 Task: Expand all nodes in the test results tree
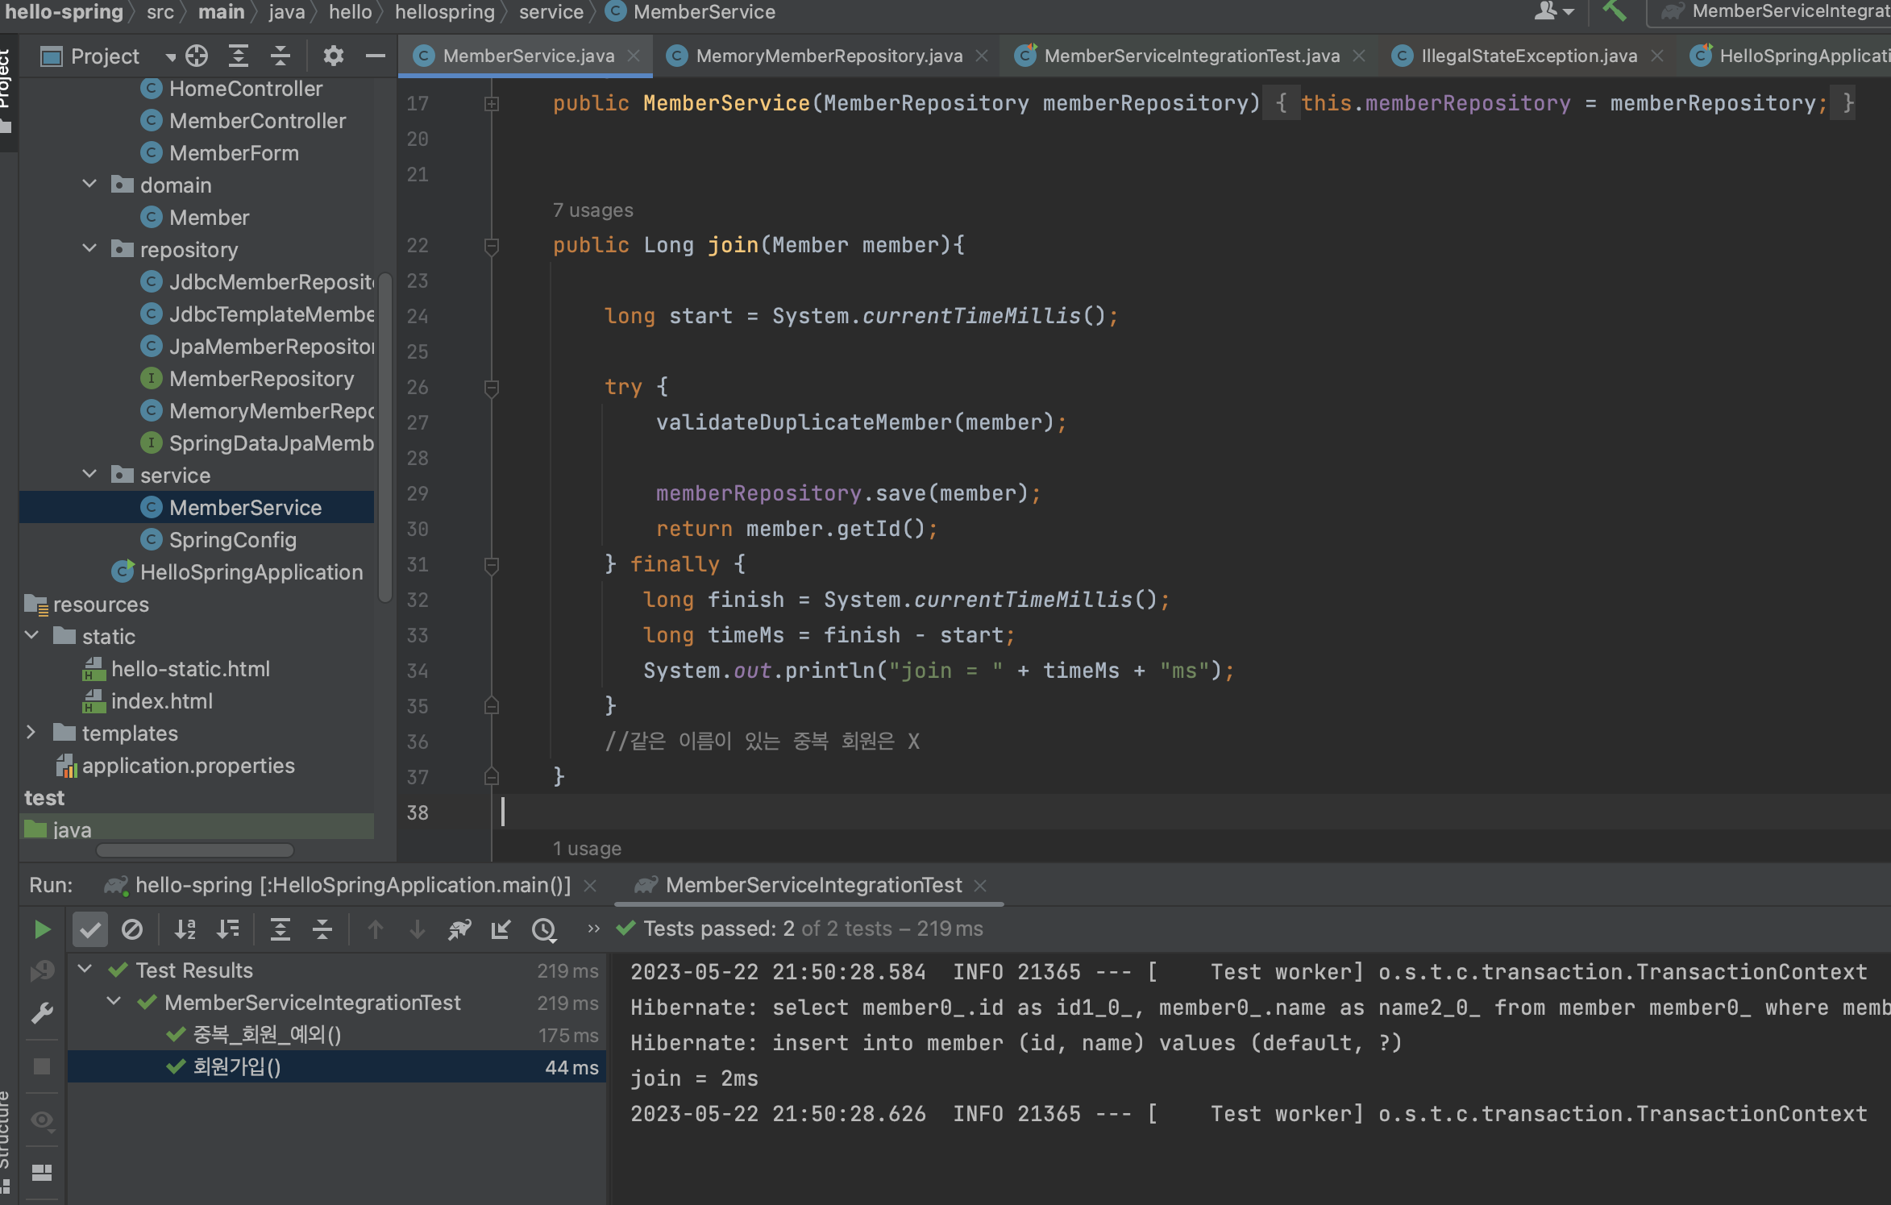[x=280, y=929]
